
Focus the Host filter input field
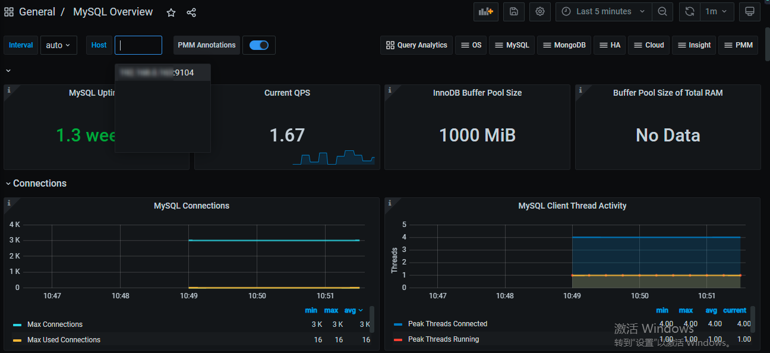(x=138, y=45)
